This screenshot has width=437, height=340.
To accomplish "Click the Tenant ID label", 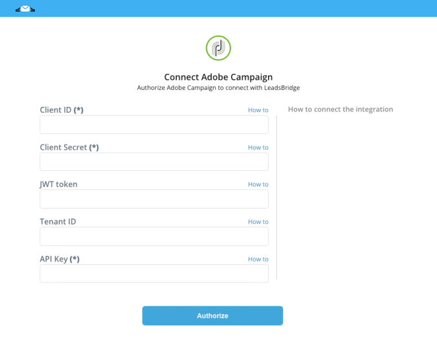I will (58, 221).
